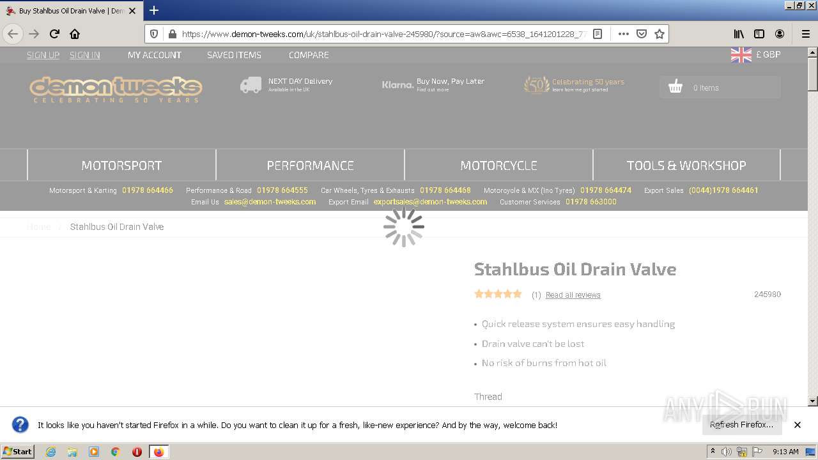Open the COMPARE page

pyautogui.click(x=309, y=55)
